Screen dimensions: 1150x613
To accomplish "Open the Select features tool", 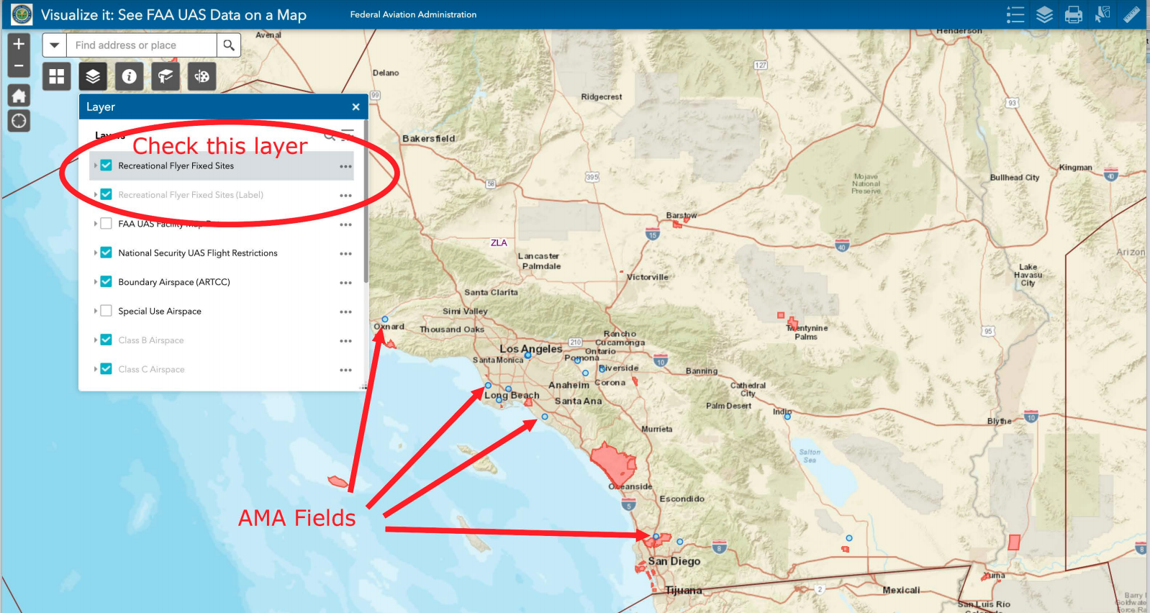I will point(1103,14).
